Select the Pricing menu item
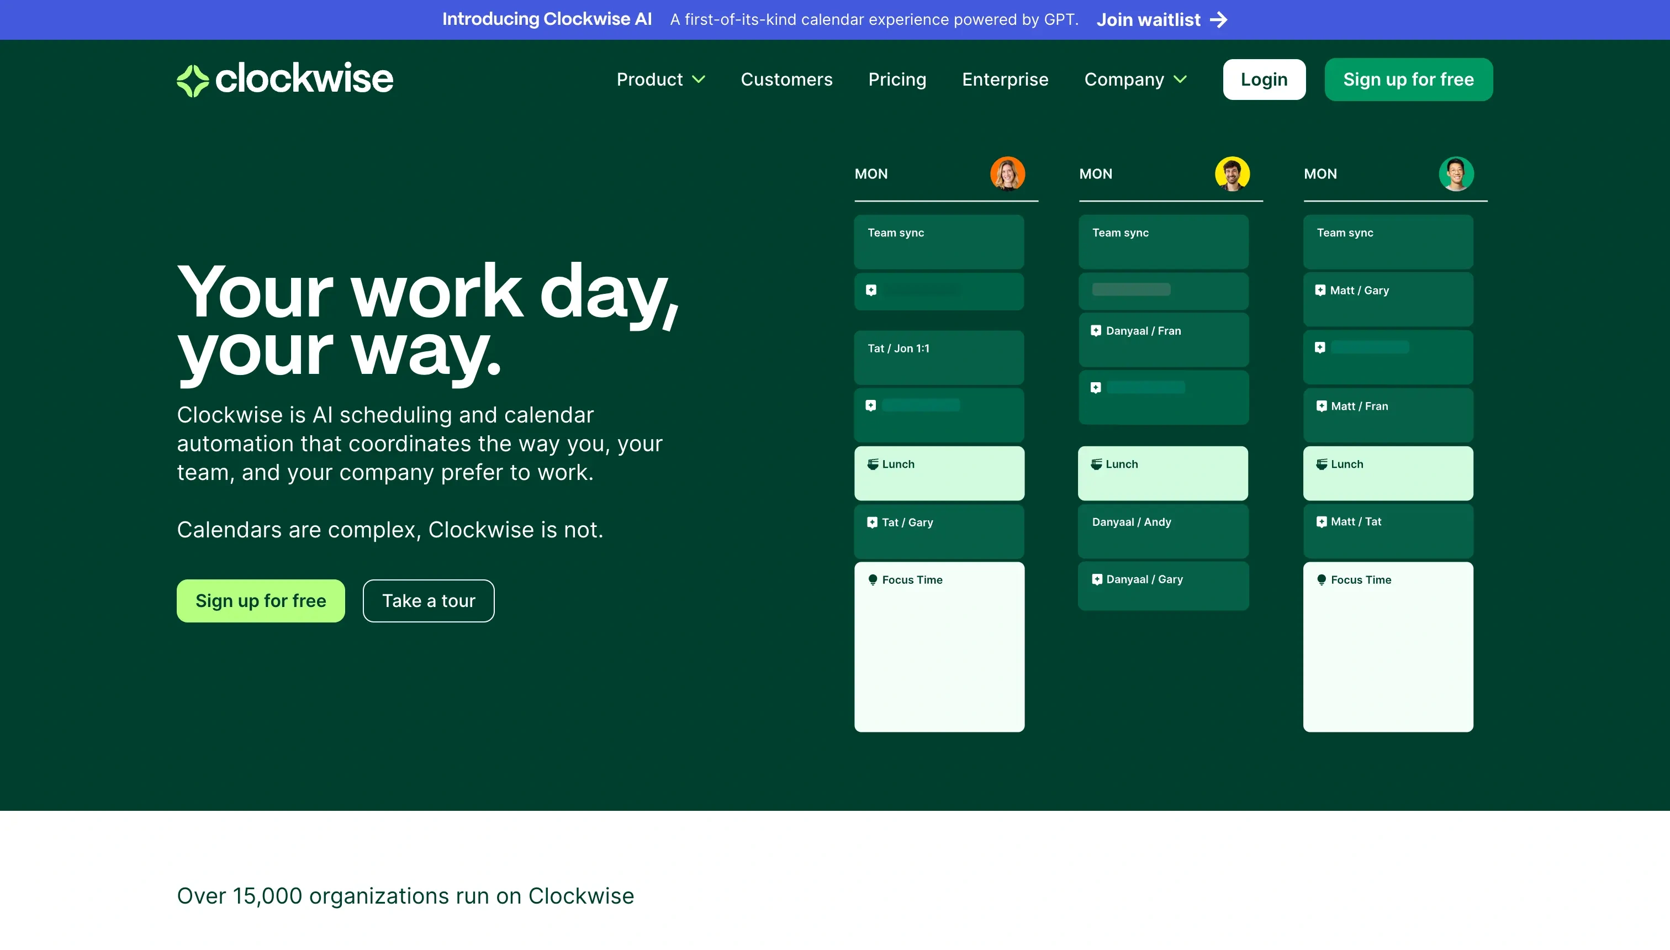 click(897, 79)
